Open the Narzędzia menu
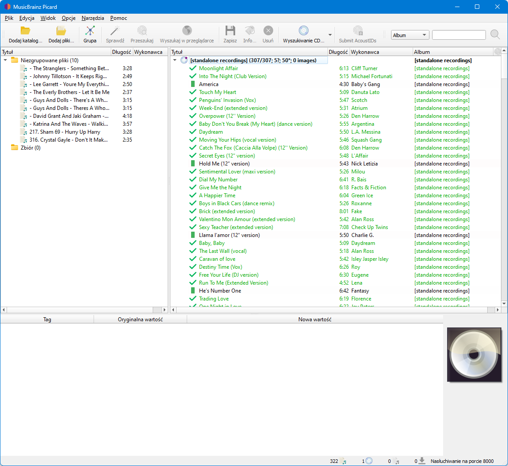The image size is (508, 466). tap(93, 18)
